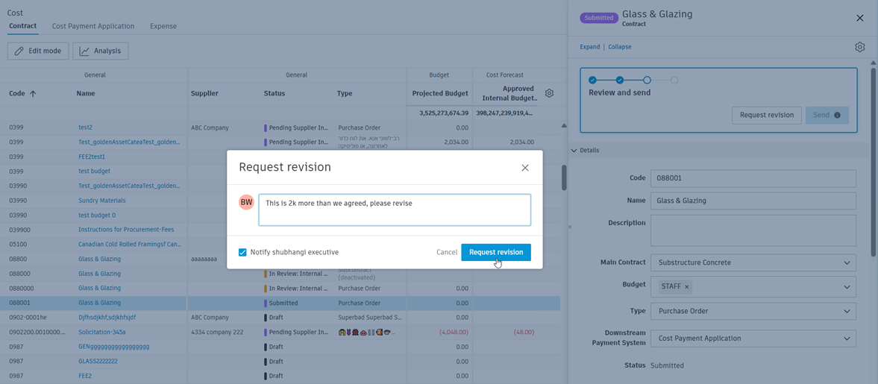Viewport: 878px width, 384px height.
Task: Click the Description text area
Action: 753,230
